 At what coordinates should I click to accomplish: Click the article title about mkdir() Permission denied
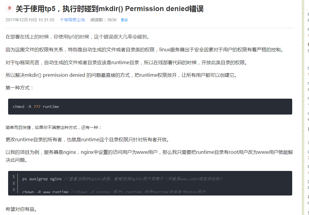(110, 9)
